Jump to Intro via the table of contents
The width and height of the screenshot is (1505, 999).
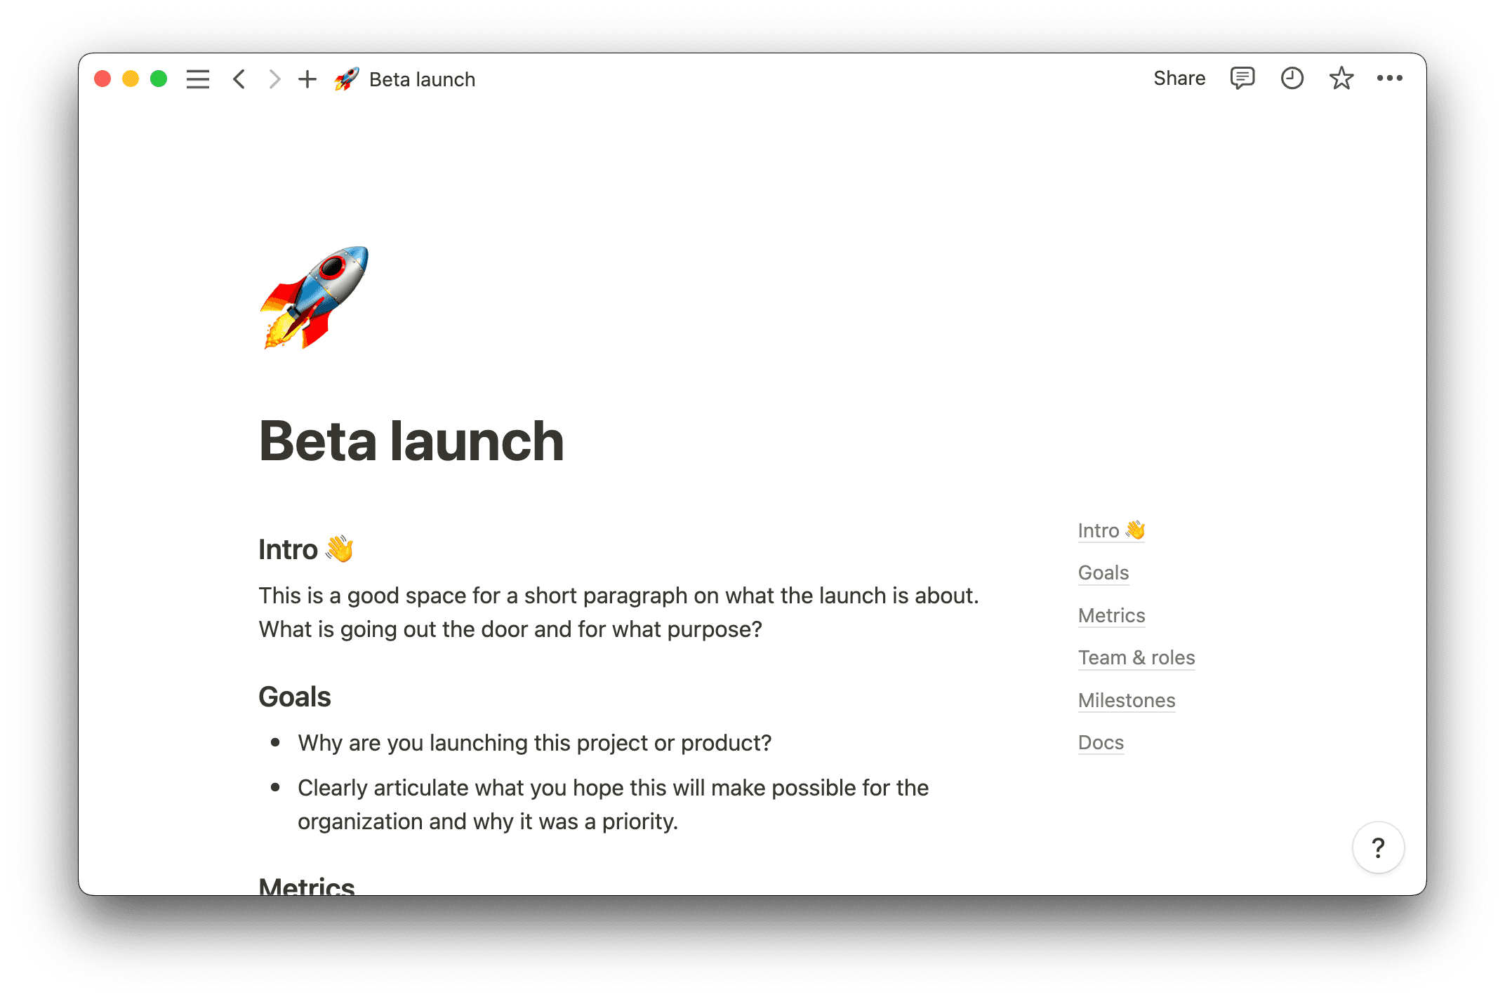(1111, 530)
